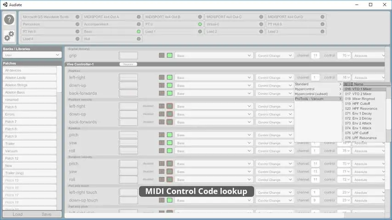Toggle the PT 0 output indicator
Image resolution: width=392 pixels, height=220 pixels.
pyautogui.click(x=200, y=24)
